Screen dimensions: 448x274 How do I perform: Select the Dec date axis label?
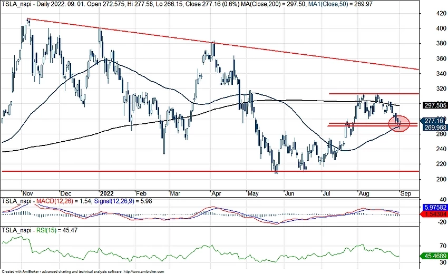pos(66,193)
